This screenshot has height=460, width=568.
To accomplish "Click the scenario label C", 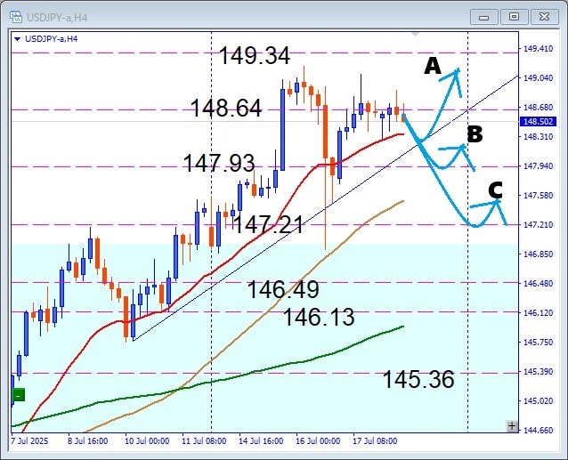I will [x=495, y=190].
